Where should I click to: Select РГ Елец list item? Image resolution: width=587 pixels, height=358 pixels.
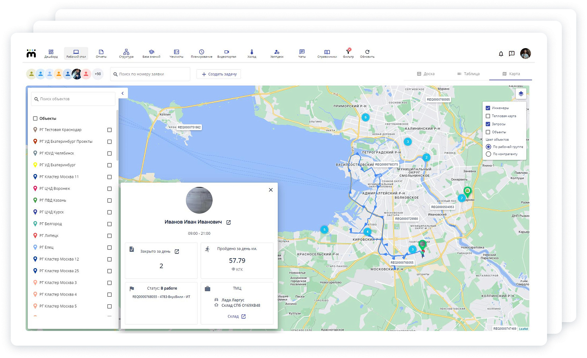click(73, 247)
